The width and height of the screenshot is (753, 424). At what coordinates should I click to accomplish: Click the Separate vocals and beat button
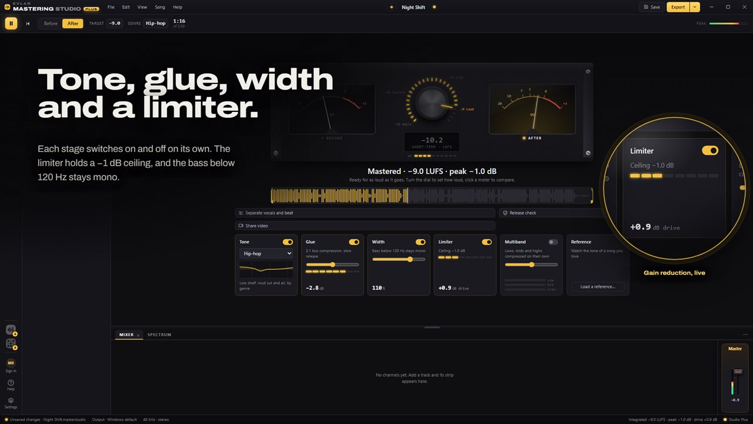click(x=365, y=213)
